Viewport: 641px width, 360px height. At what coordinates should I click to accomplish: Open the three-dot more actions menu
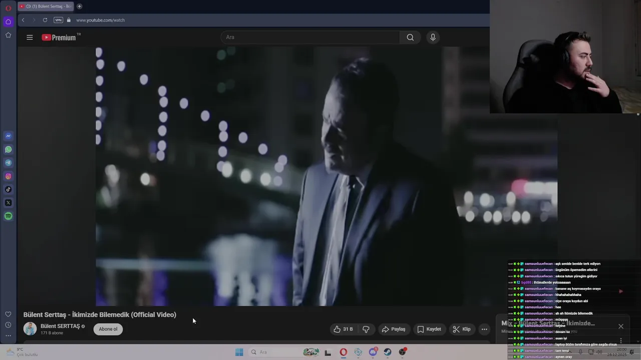pos(484,329)
